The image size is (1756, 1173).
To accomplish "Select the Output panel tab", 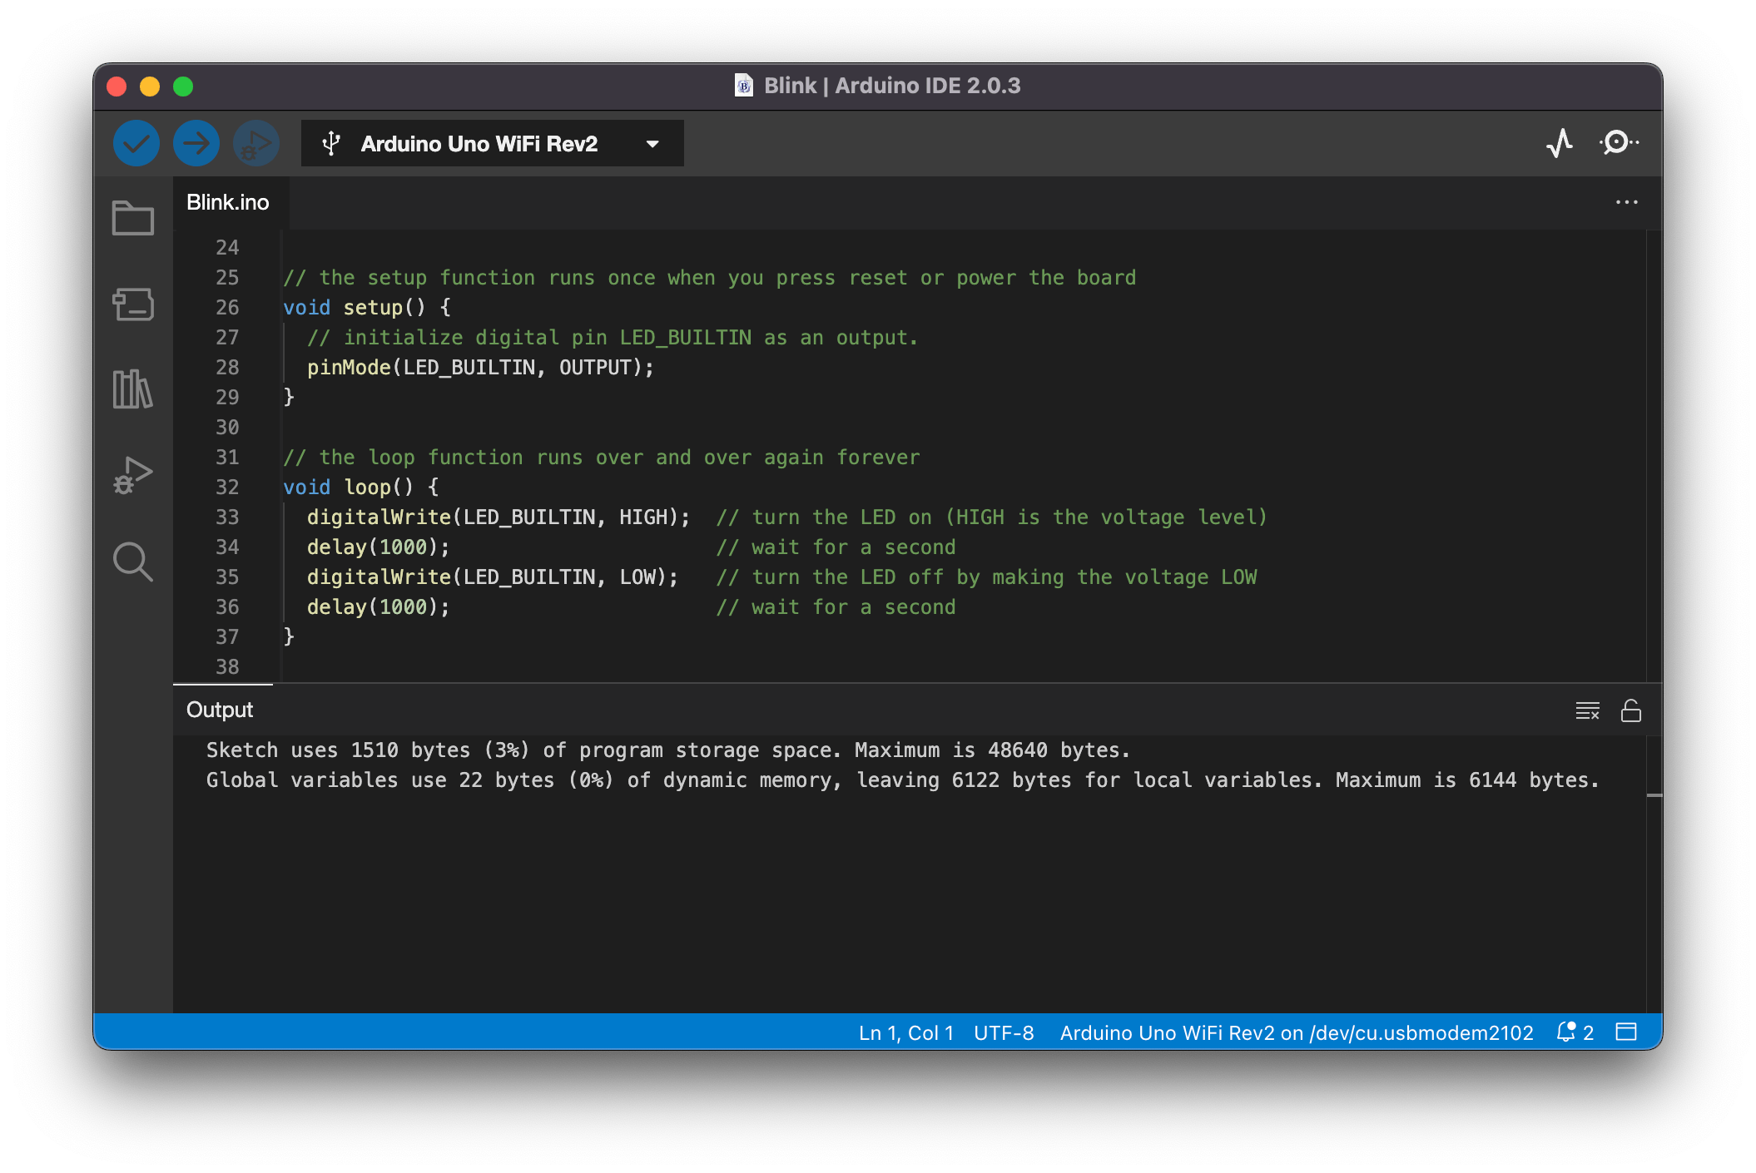I will click(x=220, y=710).
